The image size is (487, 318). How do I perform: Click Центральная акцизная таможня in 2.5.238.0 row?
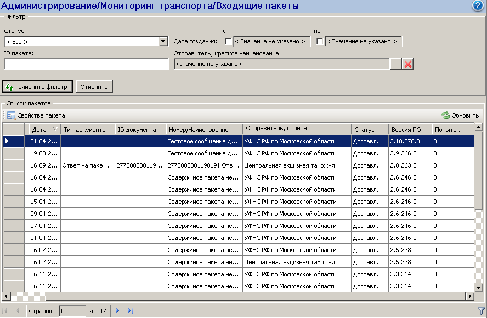(x=297, y=262)
